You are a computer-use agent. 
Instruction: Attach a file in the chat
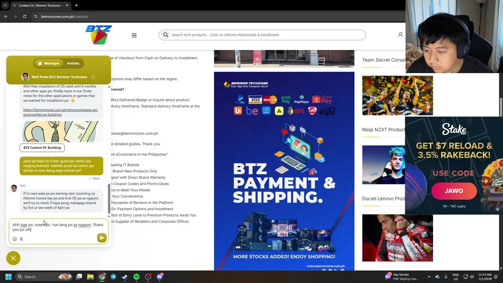[21, 239]
